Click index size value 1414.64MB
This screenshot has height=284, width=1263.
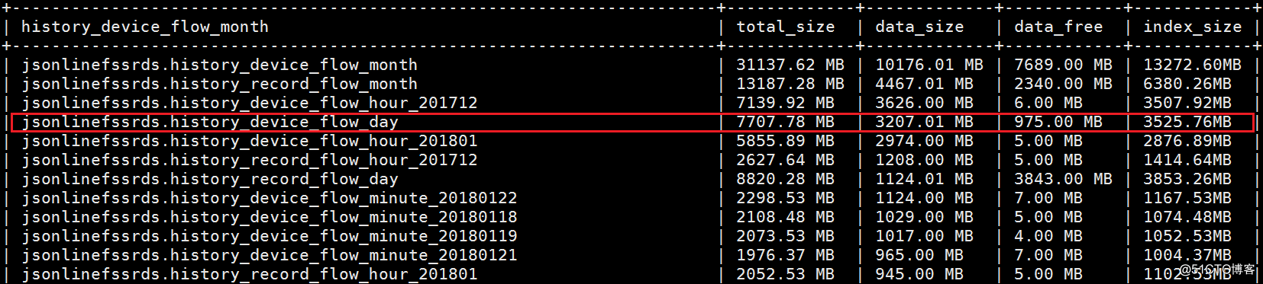pos(1187,160)
